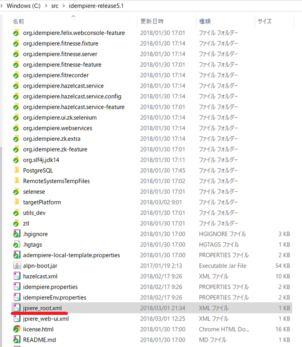This screenshot has height=347, width=302.
Task: Click the 16 KB size of license.html
Action: pyautogui.click(x=283, y=329)
